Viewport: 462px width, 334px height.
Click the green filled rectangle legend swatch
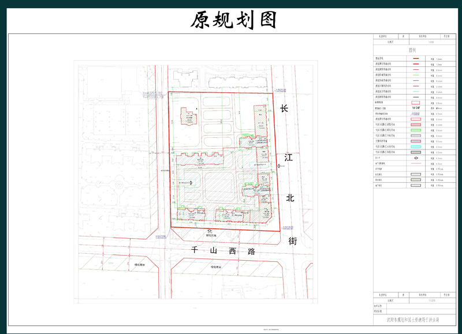(x=416, y=130)
